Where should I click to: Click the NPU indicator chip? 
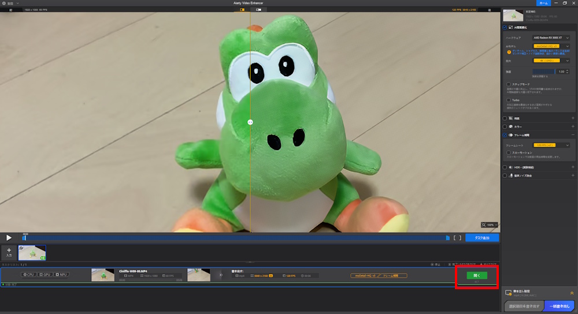click(x=62, y=275)
